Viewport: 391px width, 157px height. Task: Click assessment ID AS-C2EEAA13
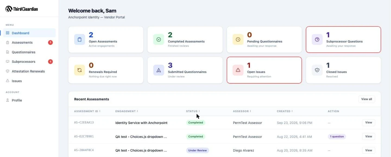click(84, 123)
